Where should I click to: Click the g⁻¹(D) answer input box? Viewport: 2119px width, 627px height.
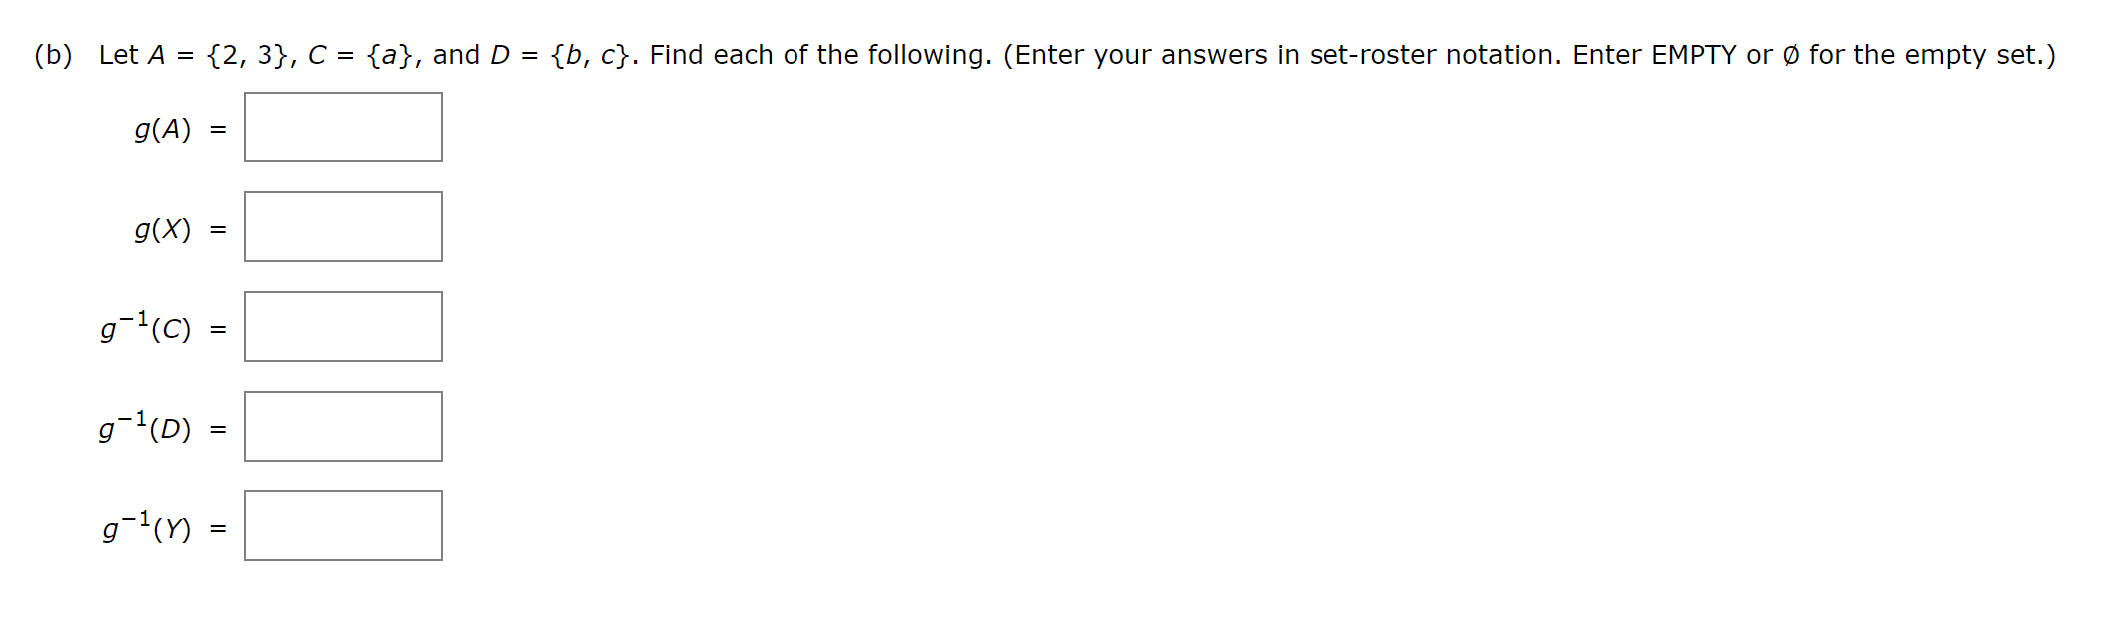point(342,427)
